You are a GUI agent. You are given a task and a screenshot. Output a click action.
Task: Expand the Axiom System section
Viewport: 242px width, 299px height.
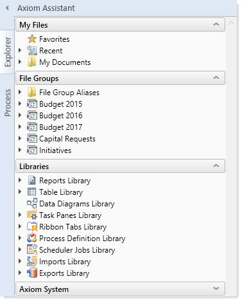pyautogui.click(x=216, y=289)
